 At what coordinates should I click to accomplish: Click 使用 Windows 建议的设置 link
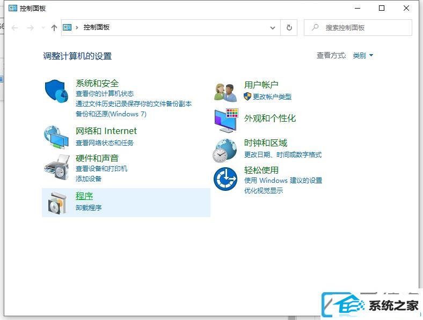(x=283, y=180)
